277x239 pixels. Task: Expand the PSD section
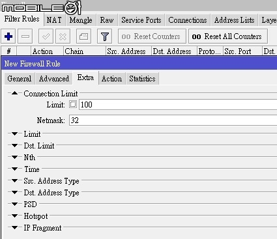pos(14,204)
